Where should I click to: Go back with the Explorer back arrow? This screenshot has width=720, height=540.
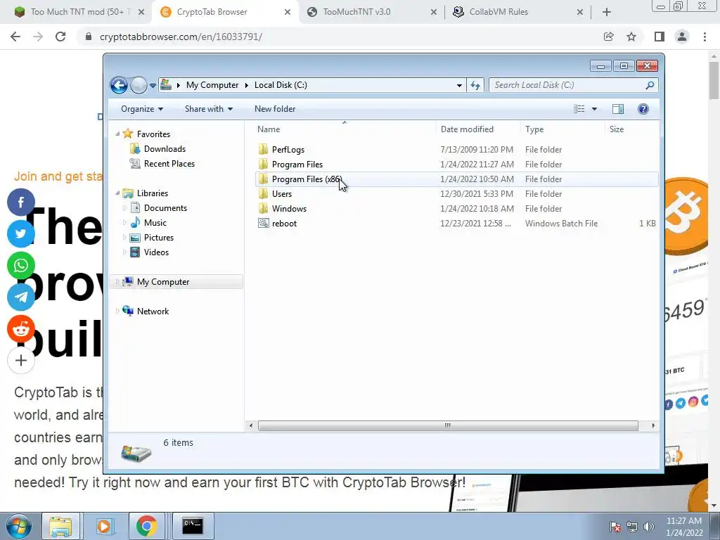click(119, 85)
